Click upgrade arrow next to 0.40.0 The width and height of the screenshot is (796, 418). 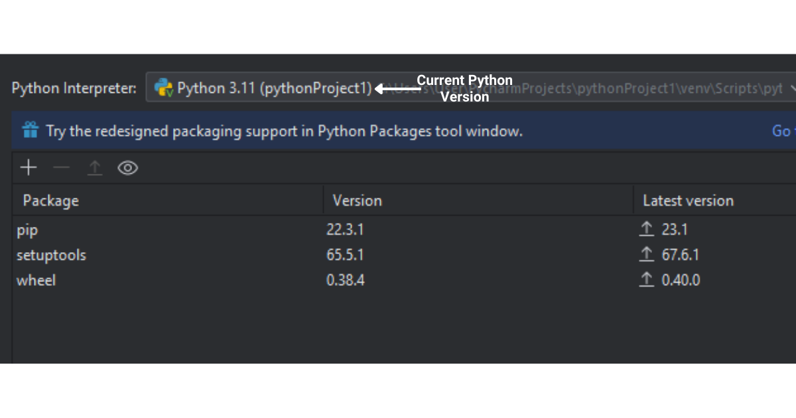(x=647, y=279)
